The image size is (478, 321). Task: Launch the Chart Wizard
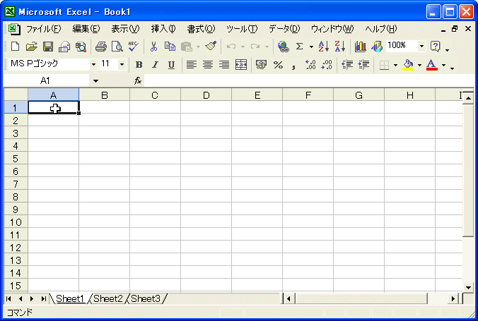361,47
